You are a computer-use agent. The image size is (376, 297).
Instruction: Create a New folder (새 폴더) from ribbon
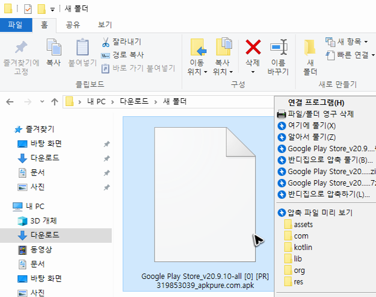pos(310,57)
